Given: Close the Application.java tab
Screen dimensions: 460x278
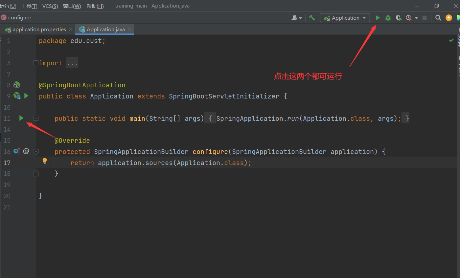Looking at the screenshot, I should [x=130, y=29].
